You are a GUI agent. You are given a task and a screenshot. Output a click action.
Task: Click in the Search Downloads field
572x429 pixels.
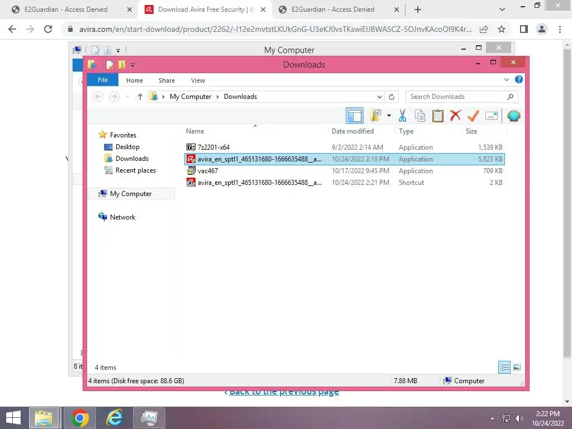tap(457, 97)
